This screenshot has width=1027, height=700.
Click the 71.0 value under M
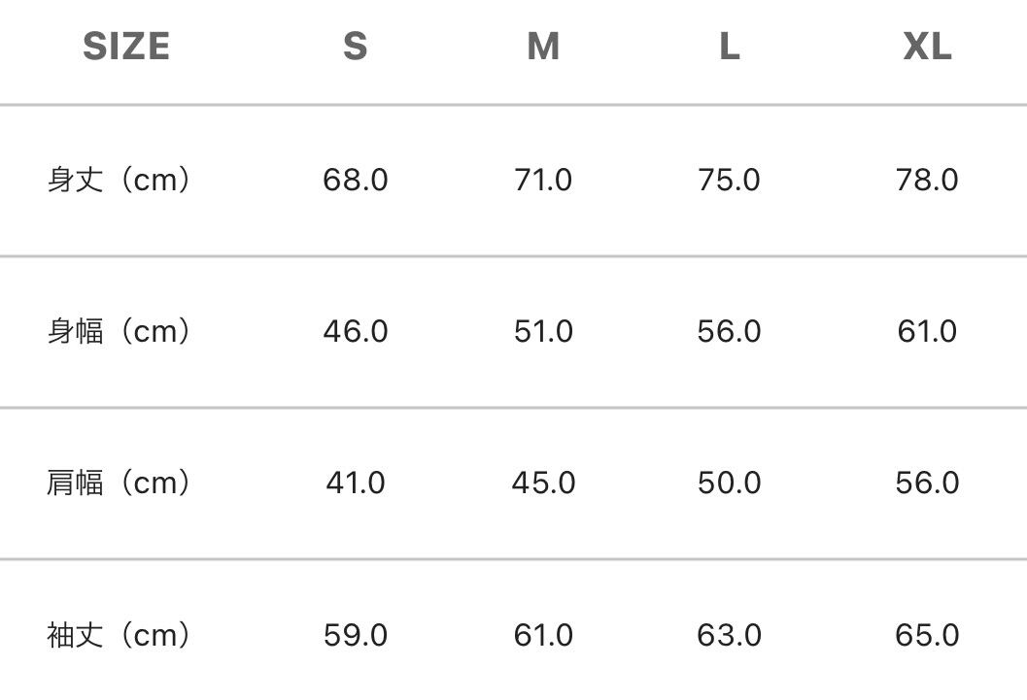click(x=543, y=180)
